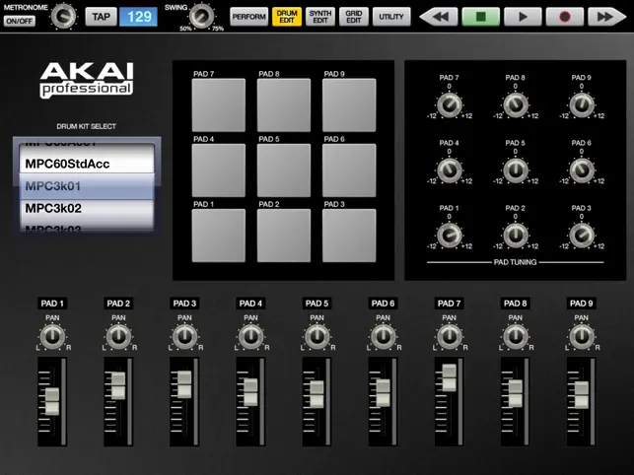
Task: Choose the MPC3k01 drum kit
Action: pyautogui.click(x=87, y=186)
